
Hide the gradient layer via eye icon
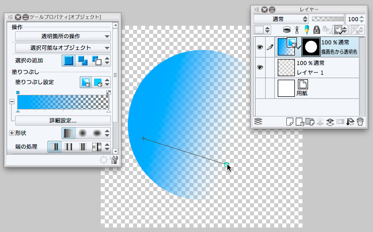(260, 47)
